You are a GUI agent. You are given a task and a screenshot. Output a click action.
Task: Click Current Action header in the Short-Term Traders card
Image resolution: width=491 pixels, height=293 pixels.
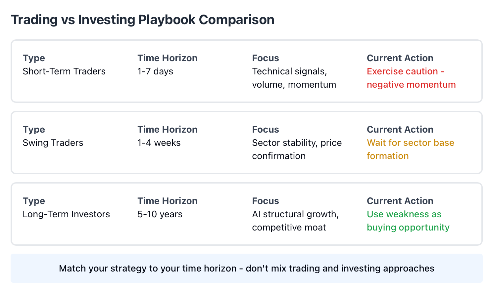tap(400, 58)
